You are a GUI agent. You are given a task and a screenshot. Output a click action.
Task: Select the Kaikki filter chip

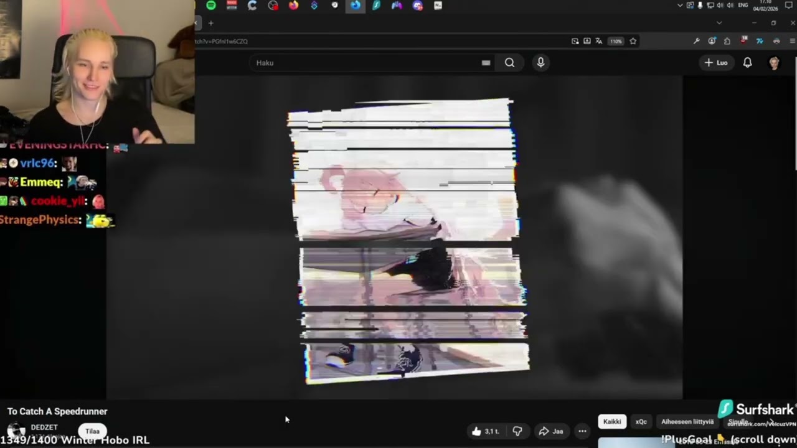point(612,421)
